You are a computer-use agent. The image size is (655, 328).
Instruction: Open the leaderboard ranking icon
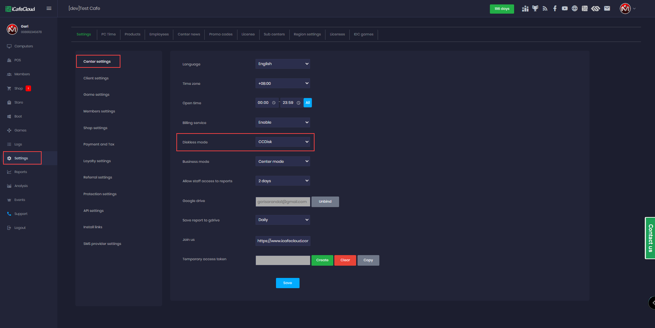[x=525, y=9]
